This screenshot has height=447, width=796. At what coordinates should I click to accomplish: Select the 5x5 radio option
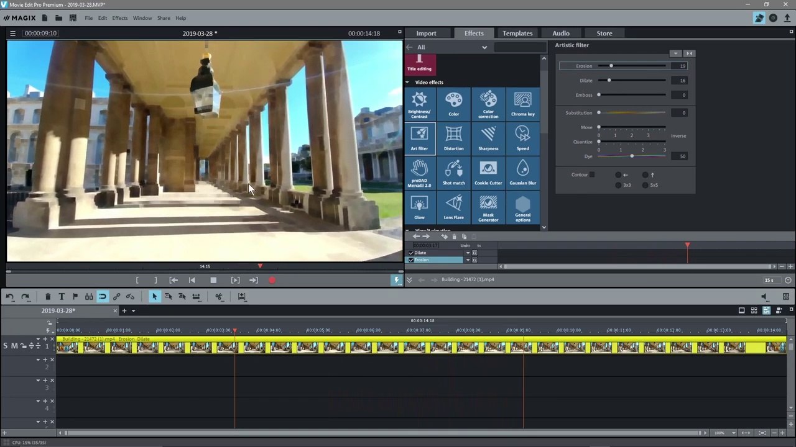point(646,185)
